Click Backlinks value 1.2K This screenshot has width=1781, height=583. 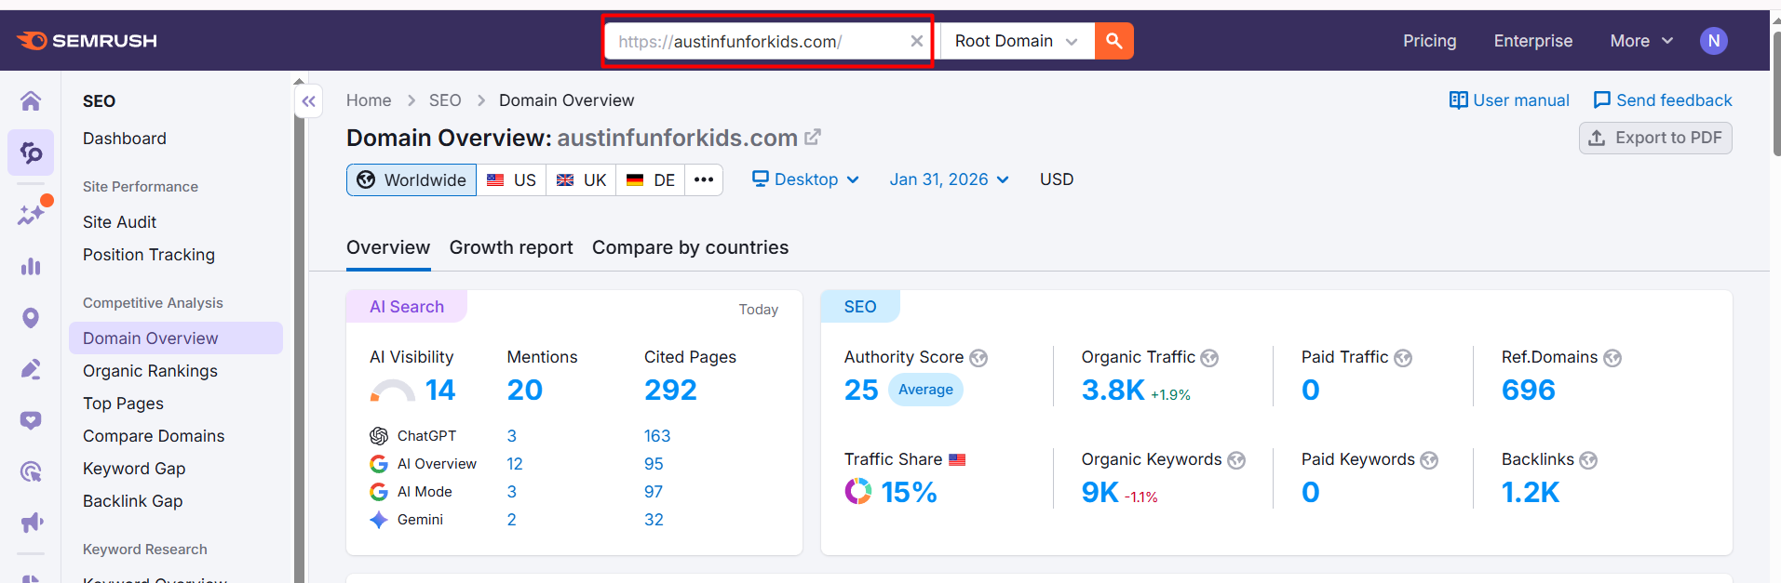click(x=1530, y=492)
